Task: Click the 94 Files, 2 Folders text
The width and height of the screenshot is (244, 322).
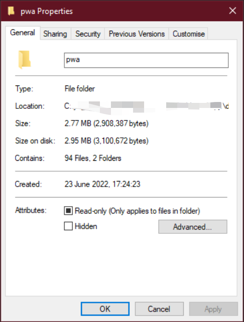Action: coord(93,158)
